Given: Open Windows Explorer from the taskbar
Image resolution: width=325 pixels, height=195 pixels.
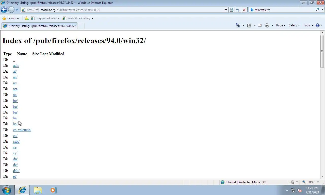Looking at the screenshot, I should click(x=38, y=190).
